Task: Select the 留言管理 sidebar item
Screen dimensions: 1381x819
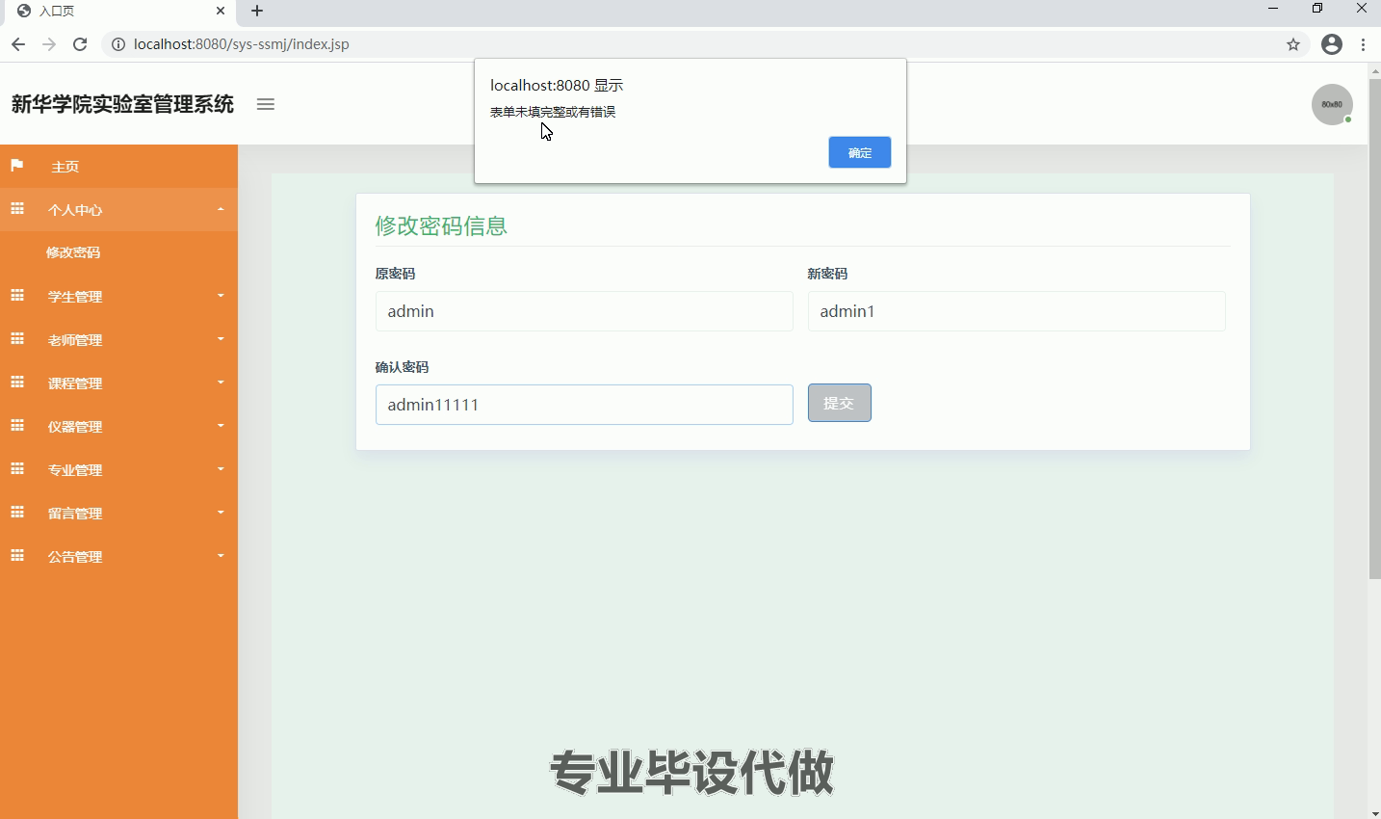Action: pos(118,513)
